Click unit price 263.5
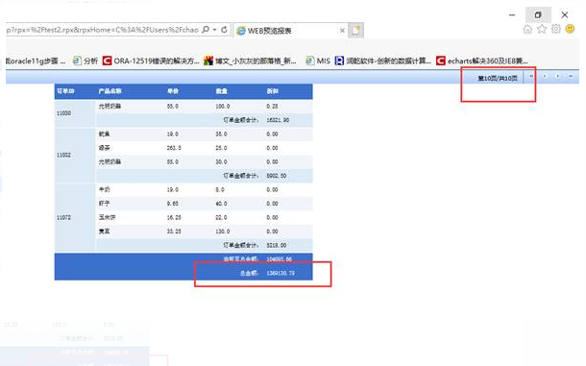This screenshot has height=366, width=586. (174, 148)
